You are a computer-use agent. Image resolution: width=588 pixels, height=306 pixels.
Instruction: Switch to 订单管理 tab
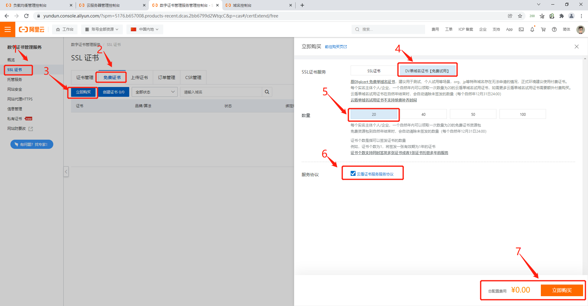(167, 77)
